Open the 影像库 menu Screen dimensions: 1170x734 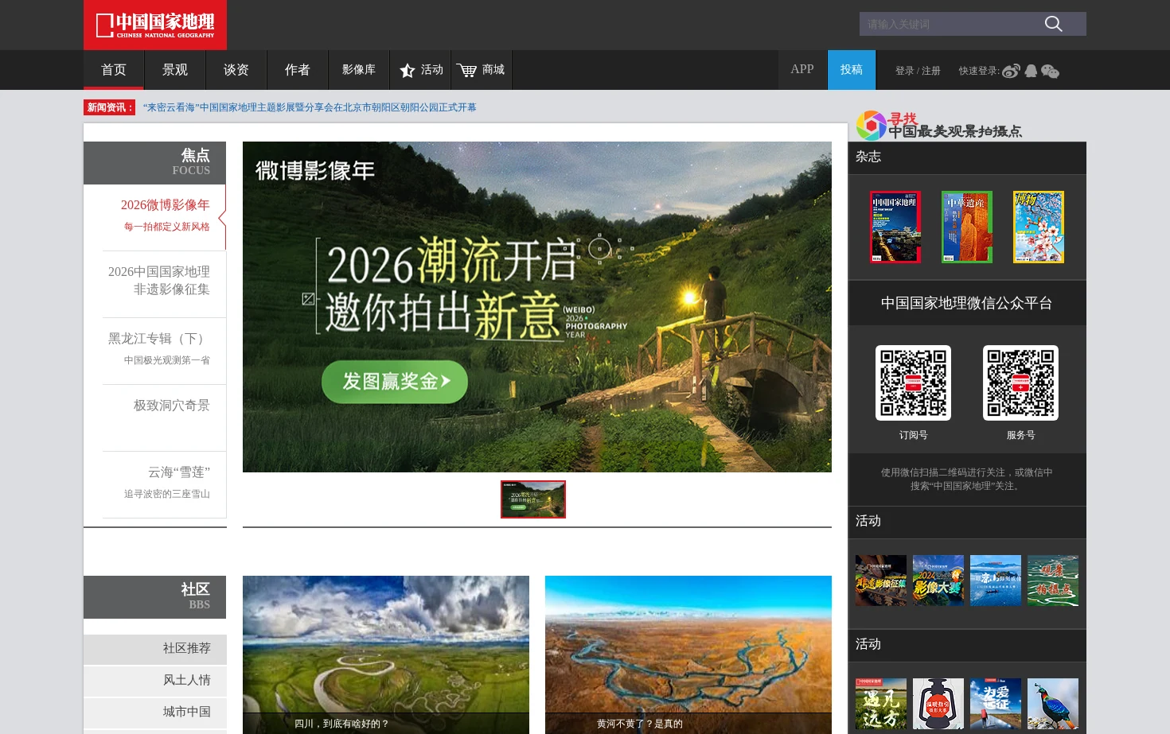(x=359, y=70)
